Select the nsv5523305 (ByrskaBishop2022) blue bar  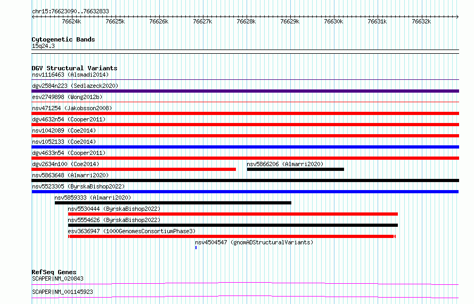click(x=245, y=192)
